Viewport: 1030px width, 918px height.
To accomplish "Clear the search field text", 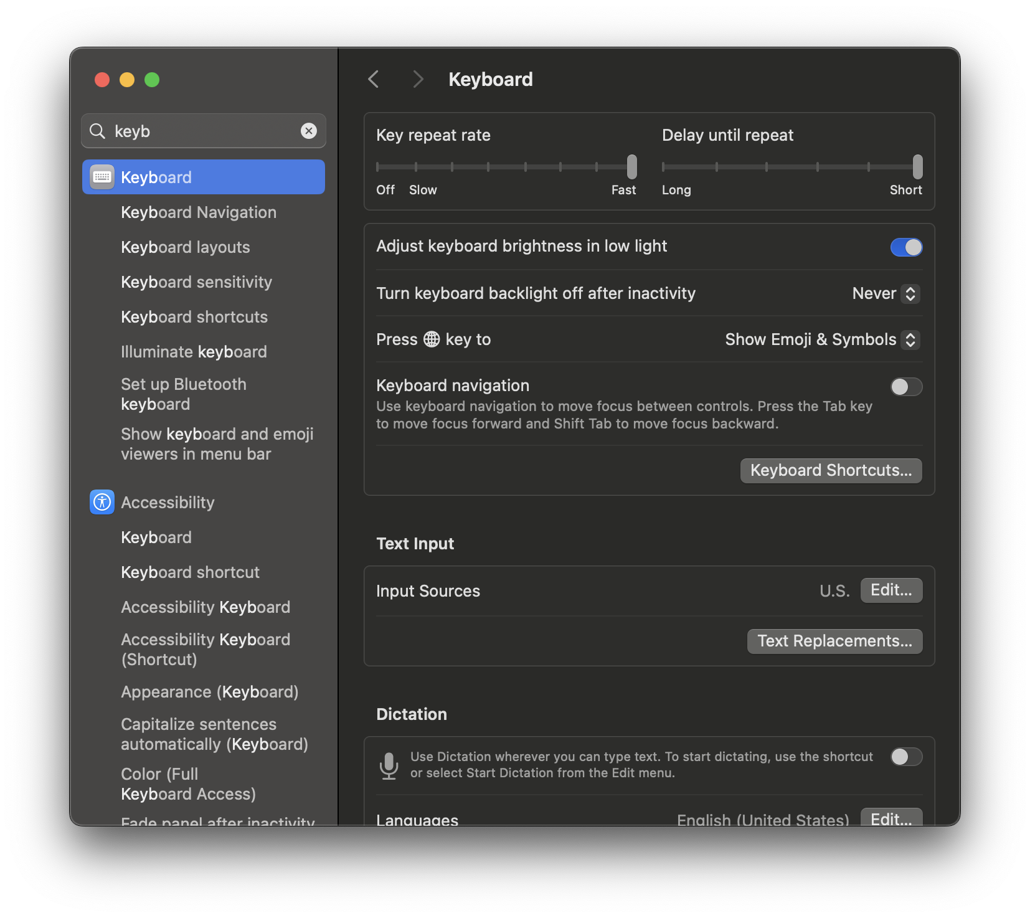I will point(309,131).
